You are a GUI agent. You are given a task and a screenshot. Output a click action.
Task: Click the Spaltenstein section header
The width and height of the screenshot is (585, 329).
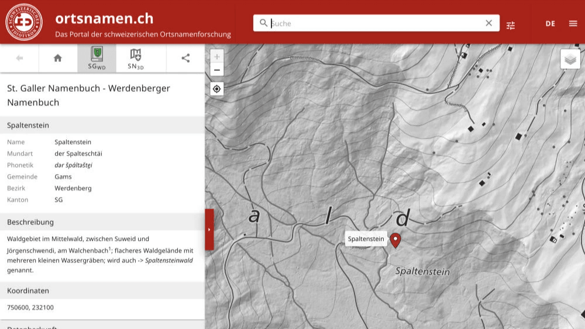[102, 125]
